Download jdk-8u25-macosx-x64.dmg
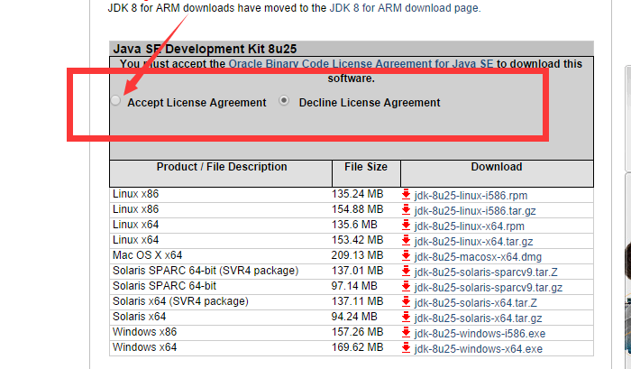 [478, 257]
